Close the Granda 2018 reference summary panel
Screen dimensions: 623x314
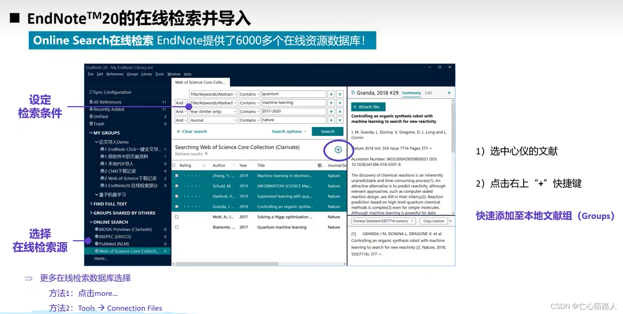click(x=449, y=93)
